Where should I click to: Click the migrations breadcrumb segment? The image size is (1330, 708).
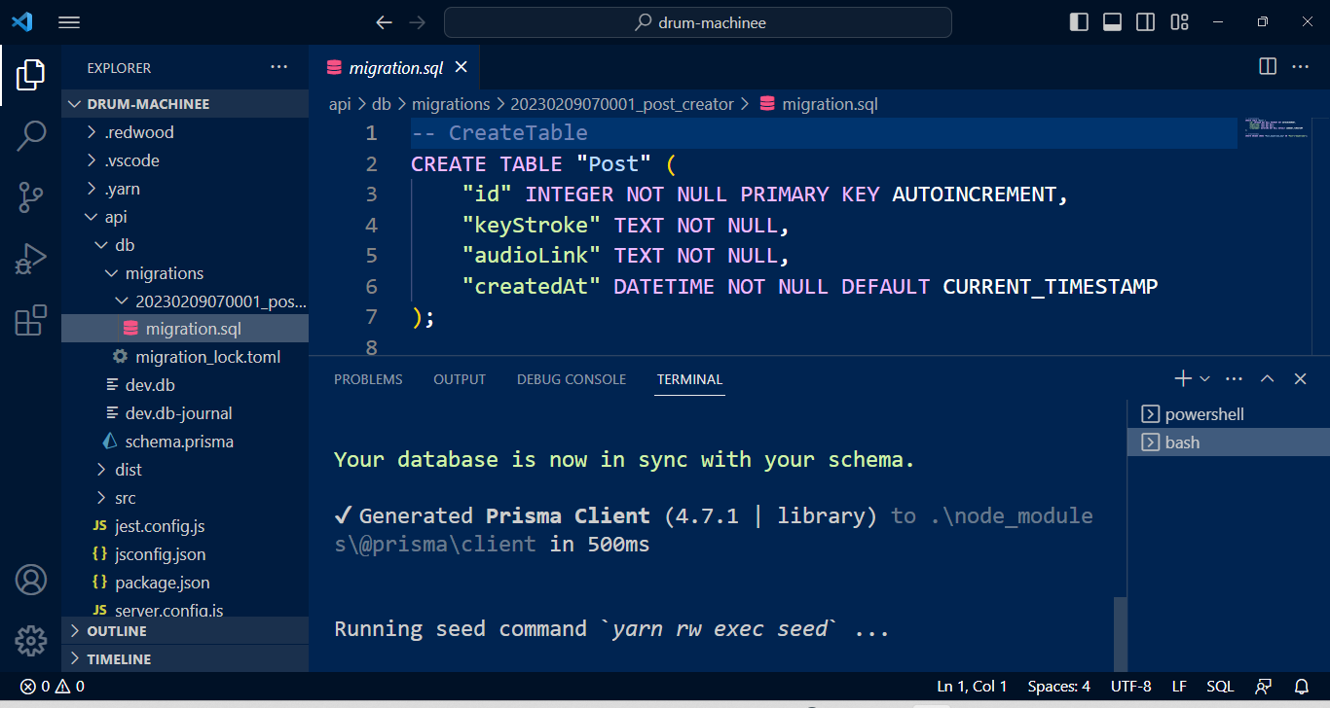tap(451, 104)
